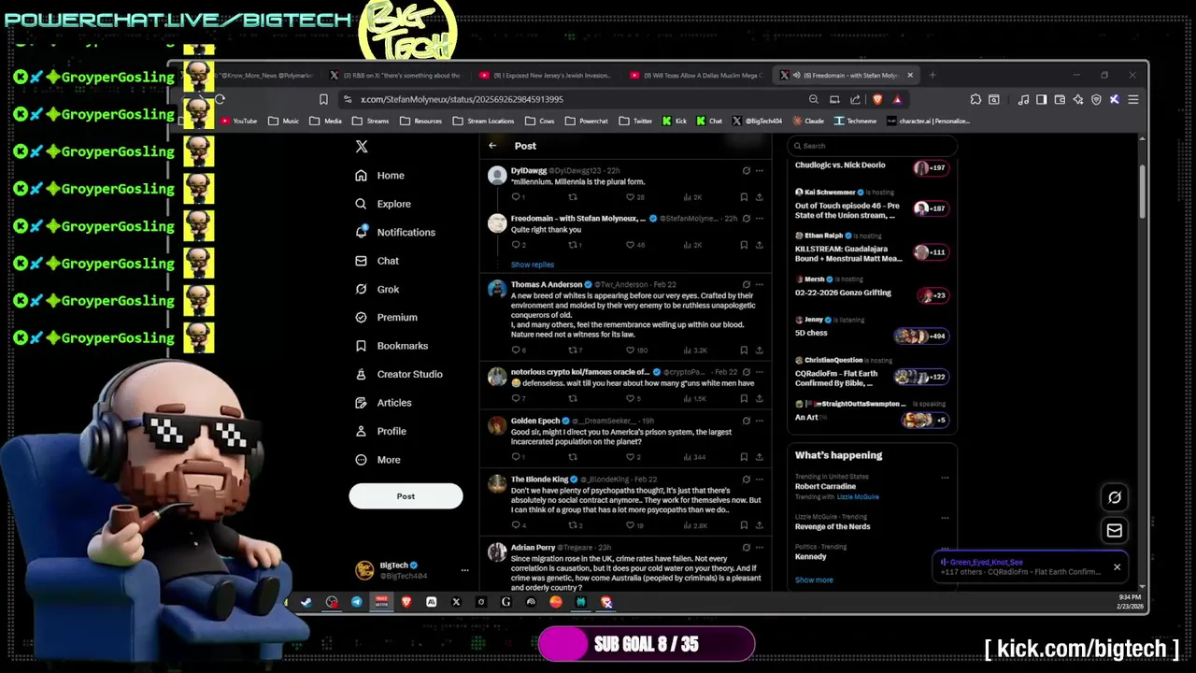This screenshot has width=1196, height=673.
Task: Open the floating Grok button
Action: pyautogui.click(x=1115, y=498)
